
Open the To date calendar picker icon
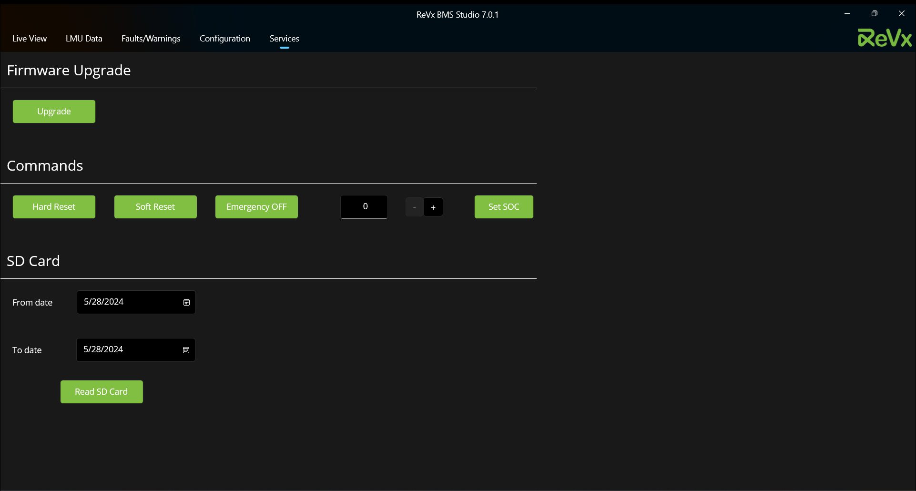[x=186, y=350]
